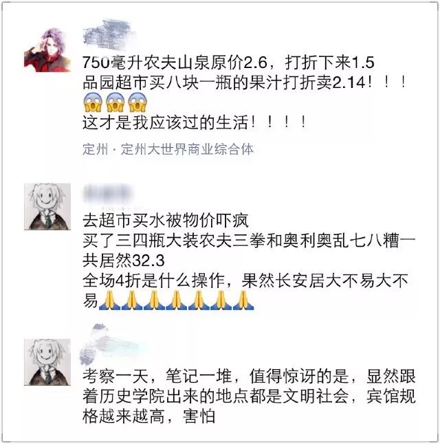Open the third post's sketch smiley avatar
The width and height of the screenshot is (440, 444).
point(47,362)
